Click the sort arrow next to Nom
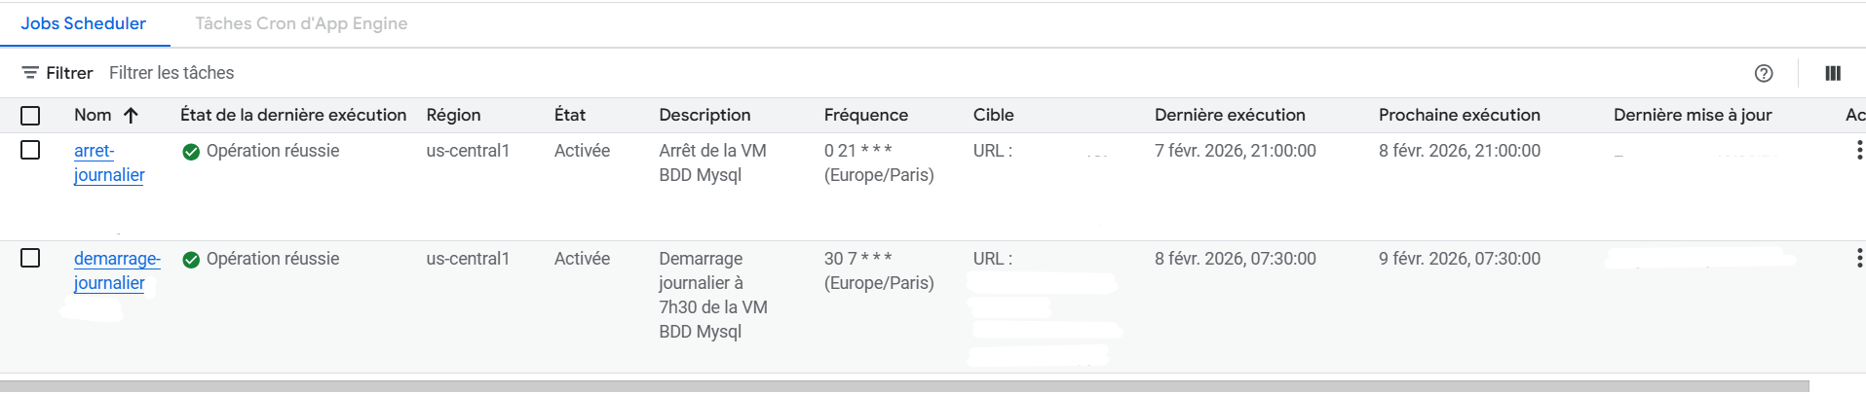Screen dimensions: 1866x394 click(x=132, y=115)
